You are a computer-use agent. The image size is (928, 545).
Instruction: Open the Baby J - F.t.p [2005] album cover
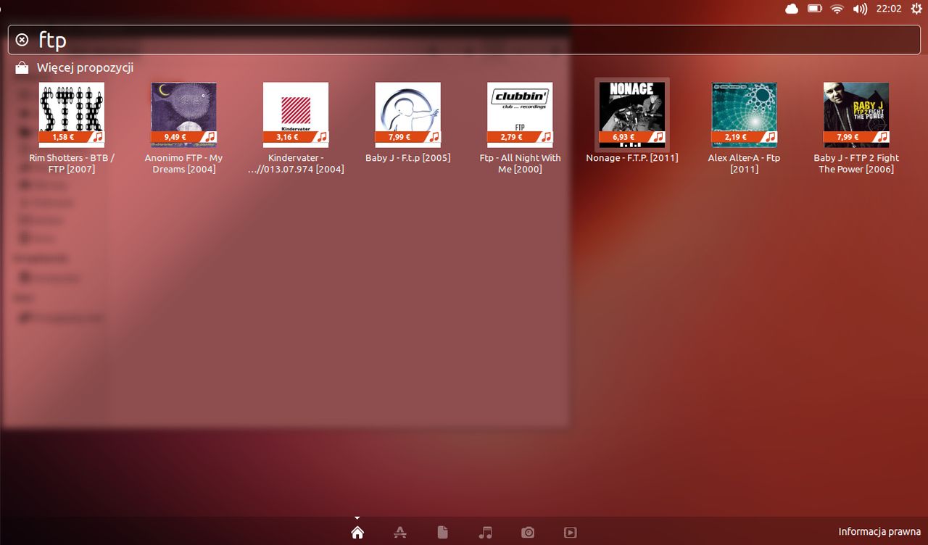click(408, 115)
